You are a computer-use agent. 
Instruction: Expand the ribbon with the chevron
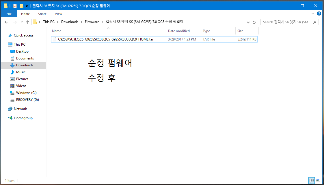(313, 14)
